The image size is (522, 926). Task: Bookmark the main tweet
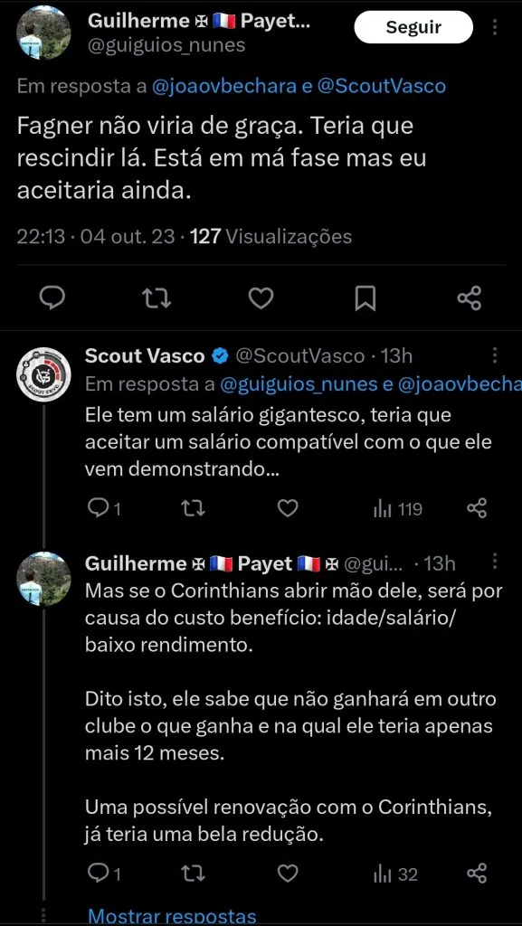(x=364, y=297)
